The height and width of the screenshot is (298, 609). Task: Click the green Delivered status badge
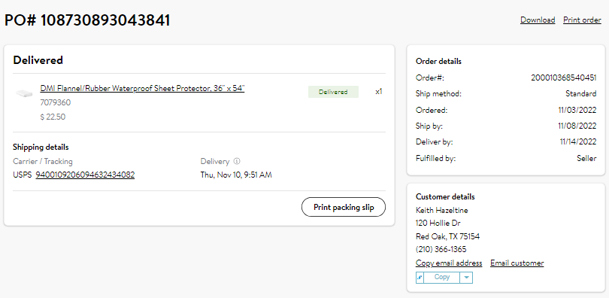pyautogui.click(x=333, y=92)
